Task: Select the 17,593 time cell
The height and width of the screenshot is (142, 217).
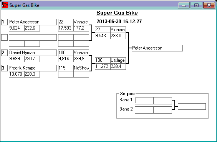Action: [x=66, y=28]
